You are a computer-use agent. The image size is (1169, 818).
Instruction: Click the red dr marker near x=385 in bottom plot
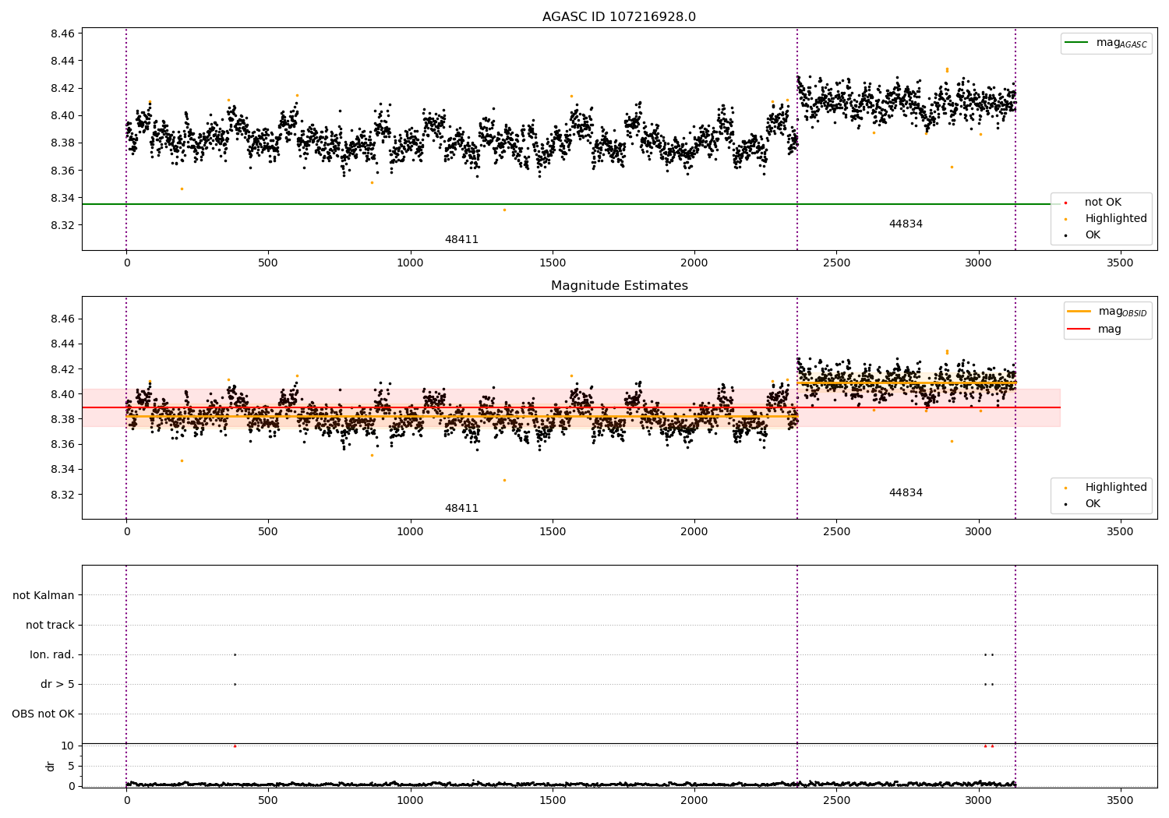pos(235,746)
